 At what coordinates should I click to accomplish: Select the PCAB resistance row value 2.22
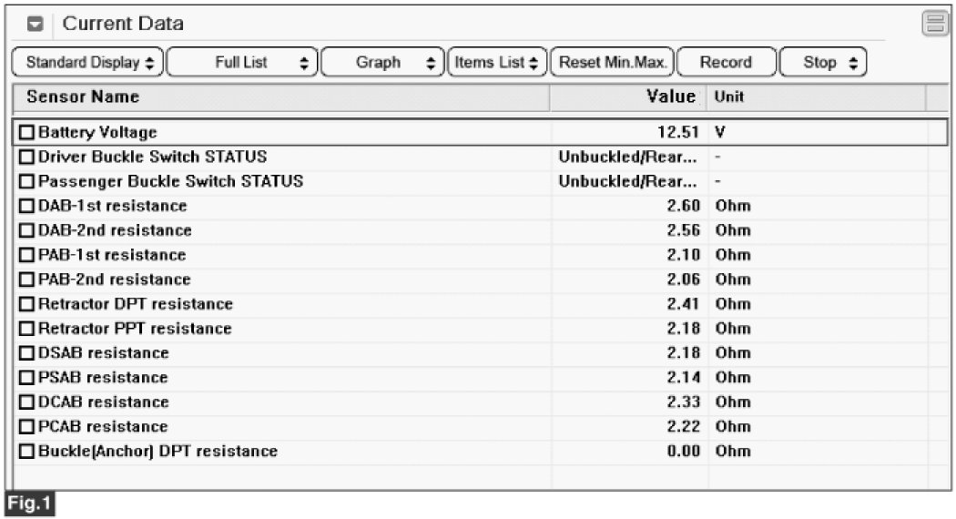pos(683,427)
